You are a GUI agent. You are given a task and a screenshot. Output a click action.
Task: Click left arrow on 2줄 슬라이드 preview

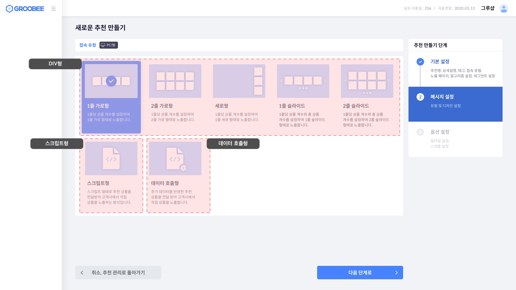tap(345, 81)
